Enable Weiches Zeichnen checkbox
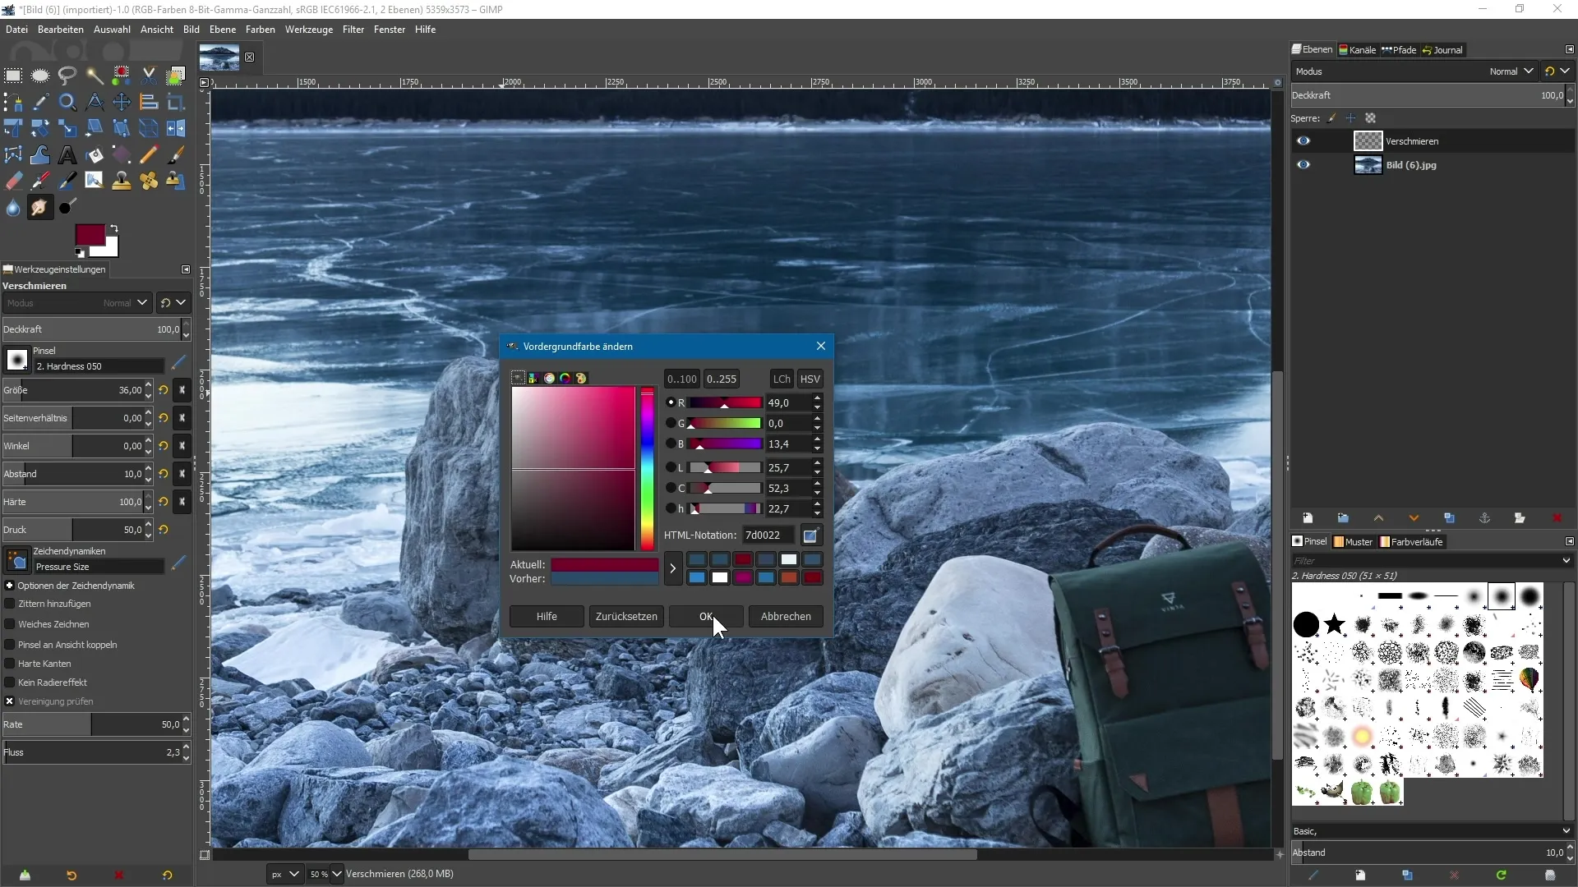The image size is (1578, 887). coord(10,624)
